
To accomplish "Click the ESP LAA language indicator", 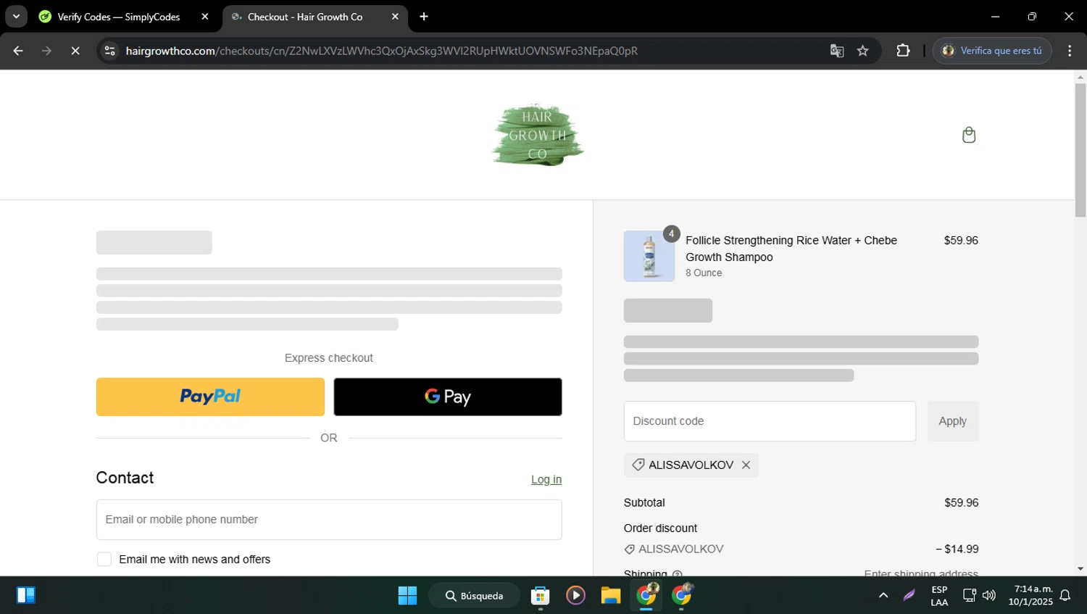I will pyautogui.click(x=939, y=596).
